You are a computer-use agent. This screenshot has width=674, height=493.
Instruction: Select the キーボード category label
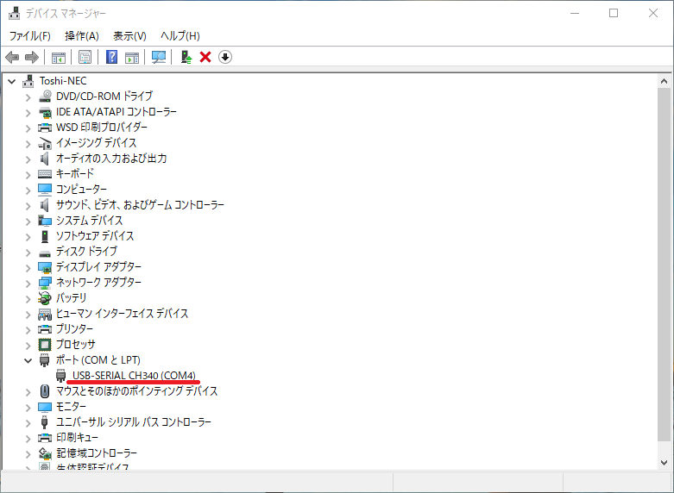pos(75,174)
